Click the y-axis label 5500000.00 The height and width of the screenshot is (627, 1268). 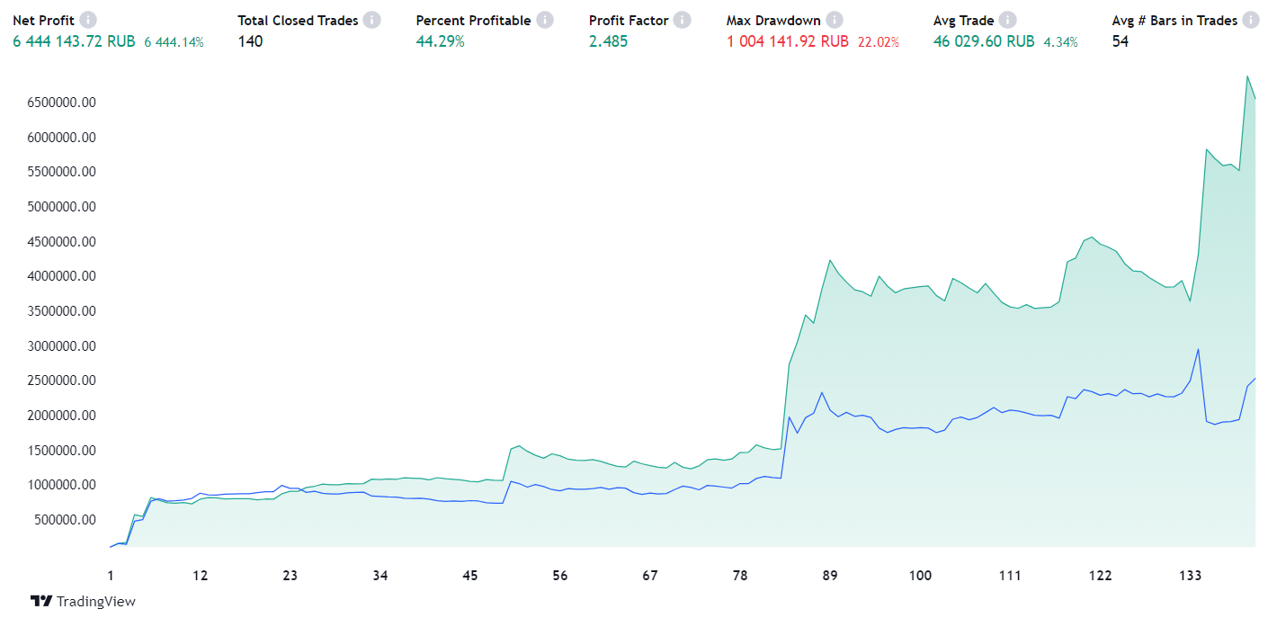[x=61, y=172]
